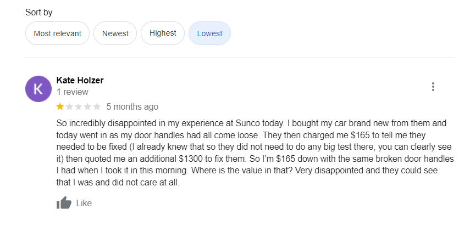Click the thumbs-up Like icon

(64, 203)
